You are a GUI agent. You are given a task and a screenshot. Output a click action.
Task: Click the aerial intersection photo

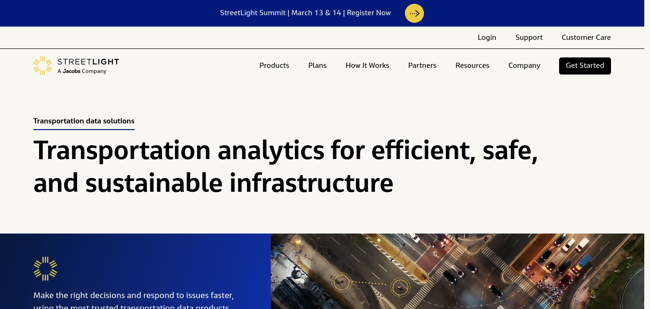[457, 271]
